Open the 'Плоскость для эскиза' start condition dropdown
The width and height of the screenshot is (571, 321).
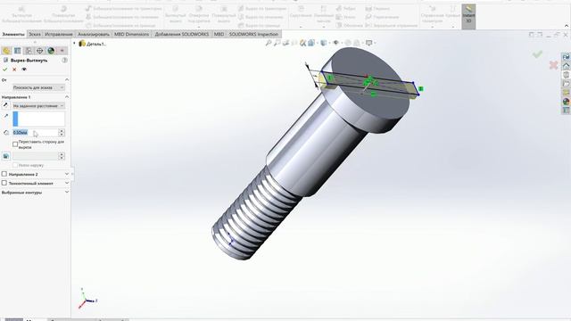point(38,87)
